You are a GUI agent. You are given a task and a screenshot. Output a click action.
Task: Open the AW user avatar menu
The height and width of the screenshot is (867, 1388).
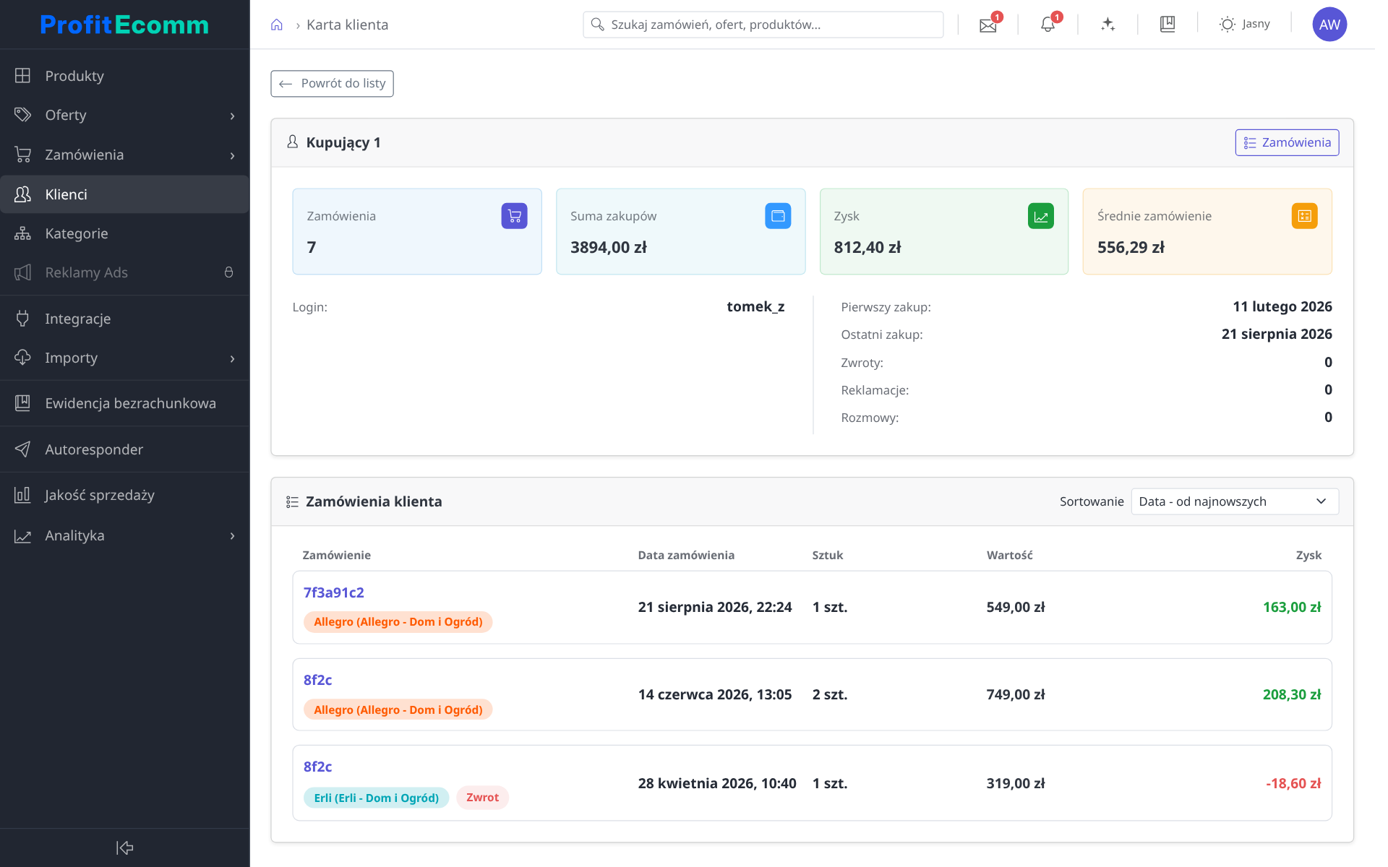pos(1329,25)
